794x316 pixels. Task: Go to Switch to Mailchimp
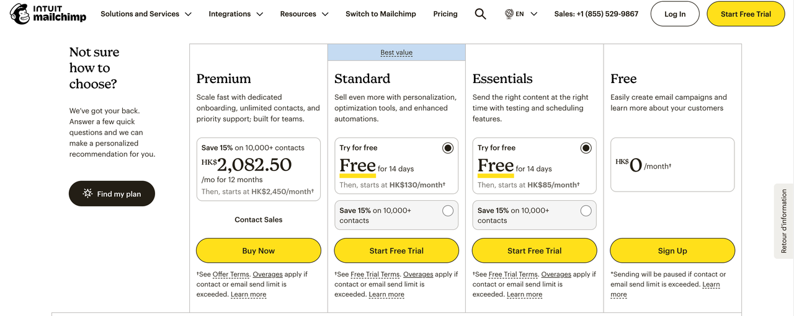click(381, 14)
